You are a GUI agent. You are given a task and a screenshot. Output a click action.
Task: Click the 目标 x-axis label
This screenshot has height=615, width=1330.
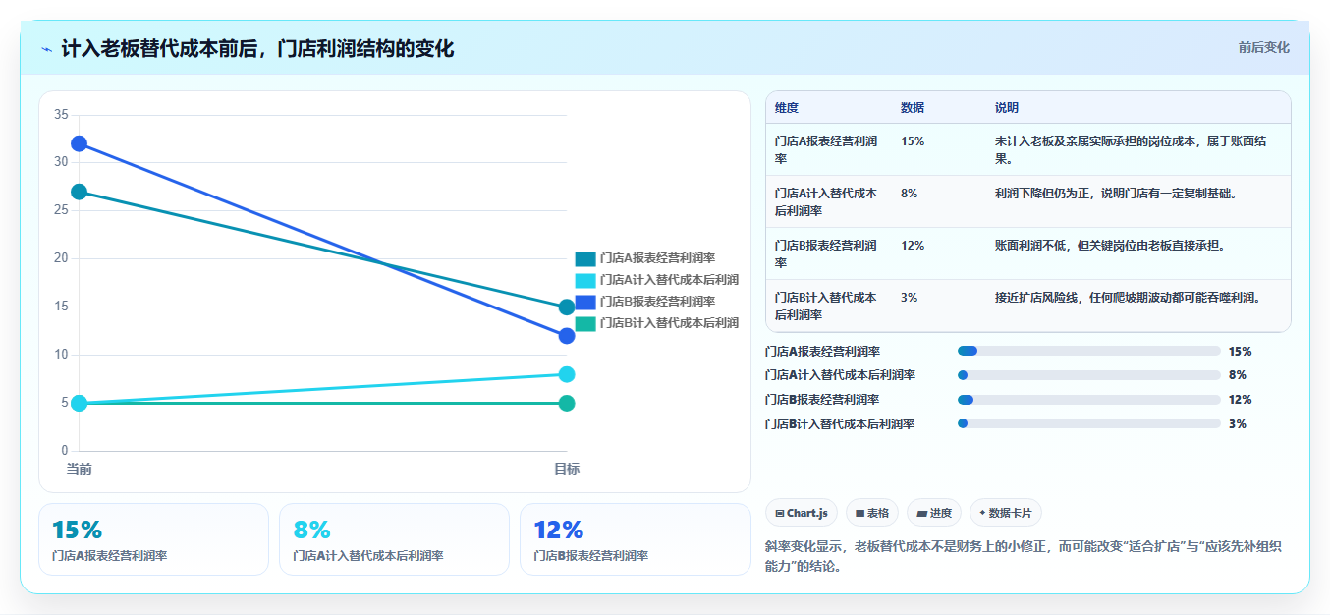click(567, 469)
